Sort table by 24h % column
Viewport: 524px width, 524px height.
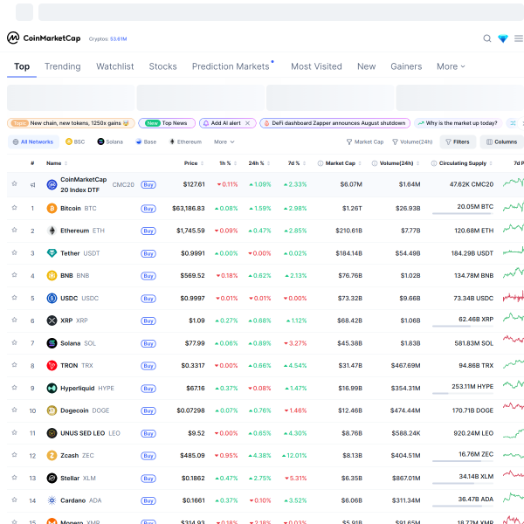[x=259, y=163]
